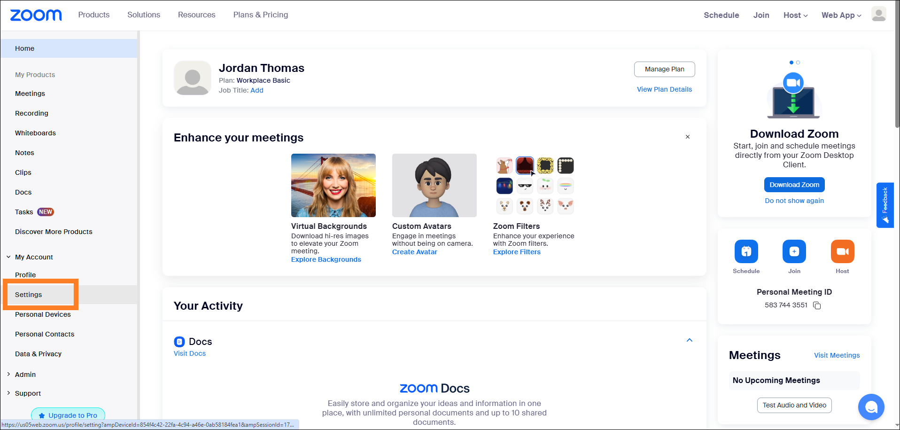Click Join in the top bar
Screen dimensions: 900x430
click(761, 15)
